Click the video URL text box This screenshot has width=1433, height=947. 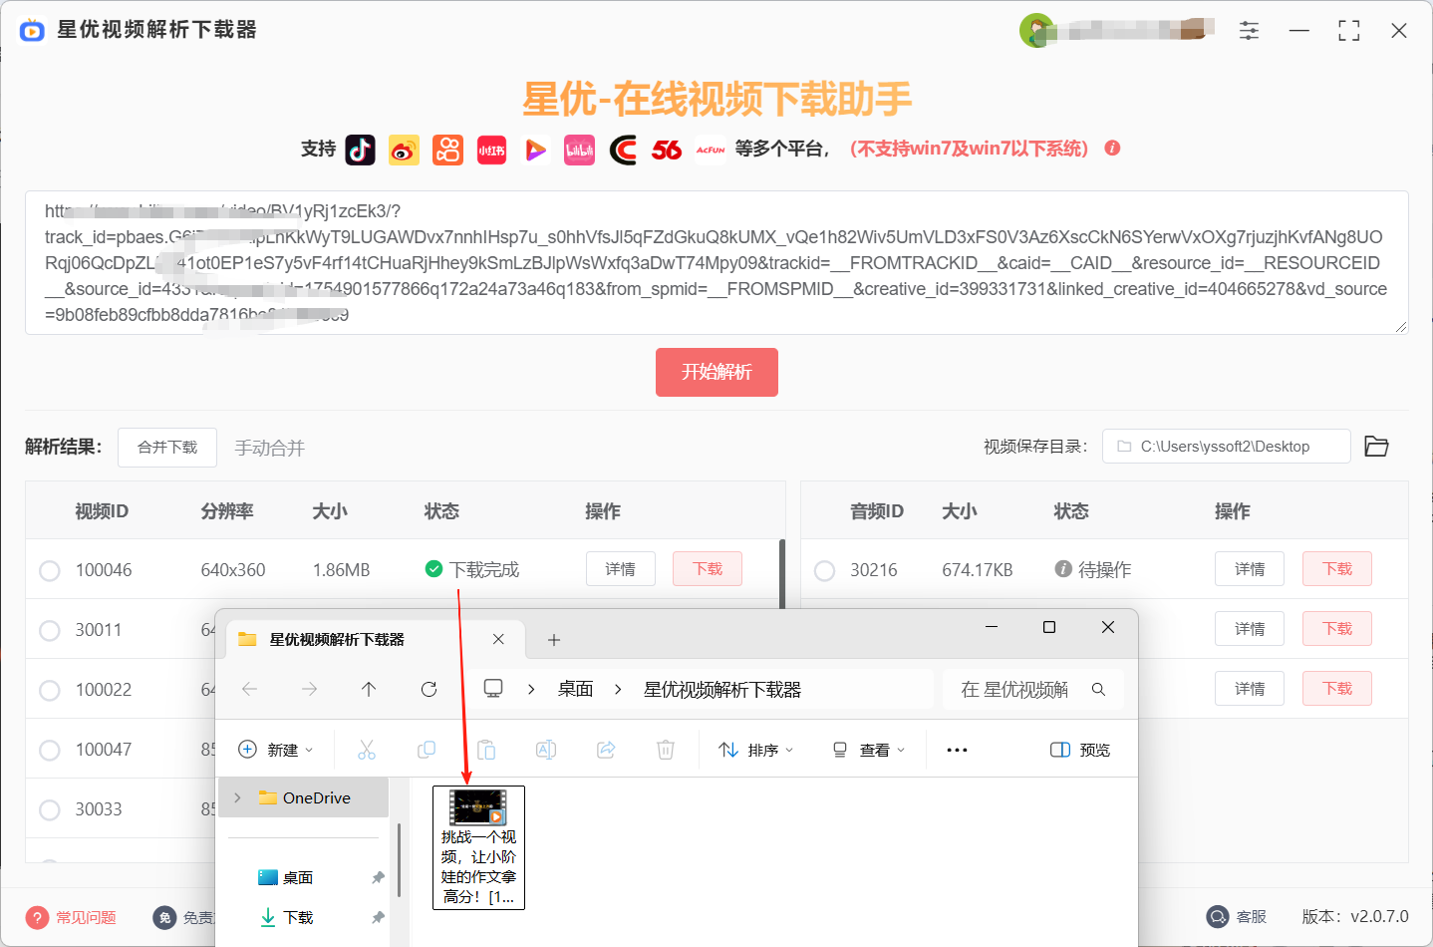tap(716, 262)
